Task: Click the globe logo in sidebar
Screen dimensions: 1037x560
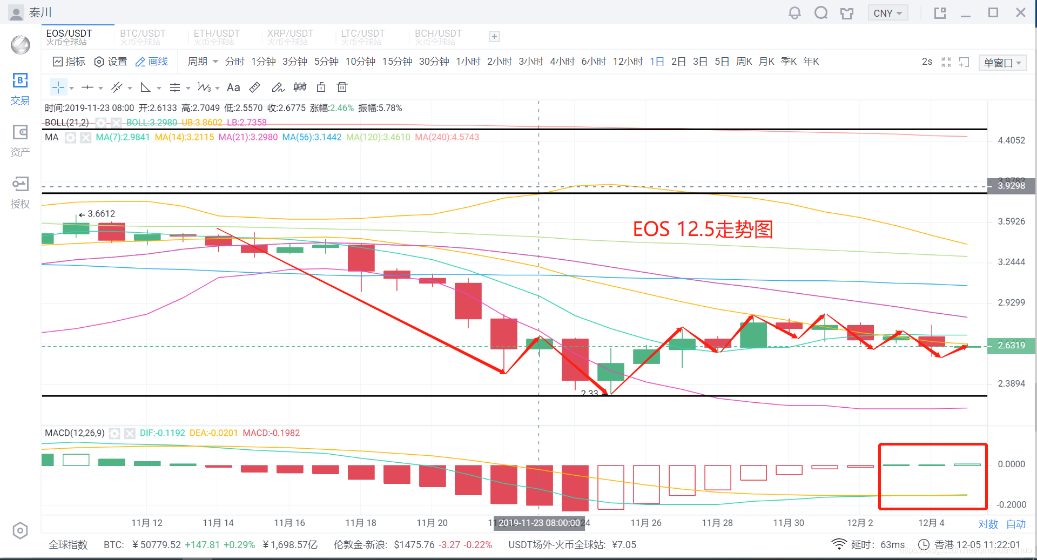Action: tap(21, 45)
